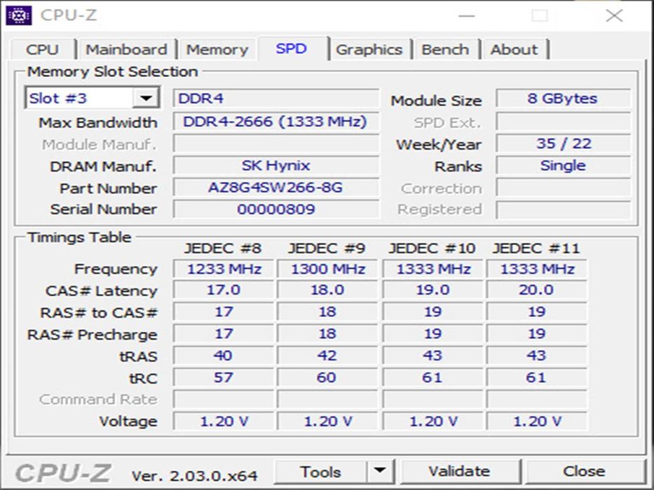Select the 1300 MHz frequency cell
Image resolution: width=654 pixels, height=490 pixels.
tap(328, 269)
